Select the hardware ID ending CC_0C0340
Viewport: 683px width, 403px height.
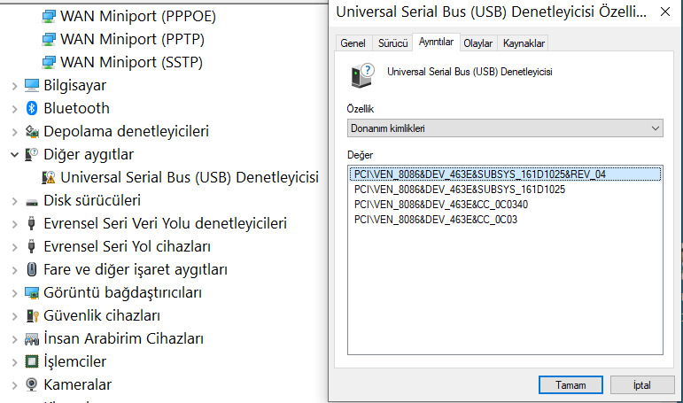pos(441,205)
